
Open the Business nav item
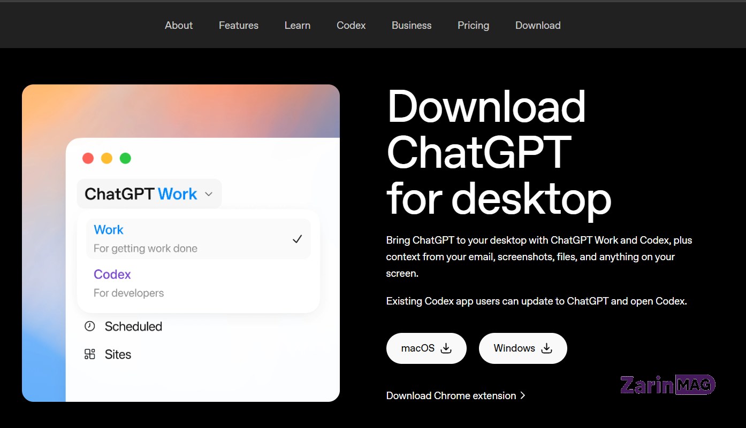(x=412, y=25)
